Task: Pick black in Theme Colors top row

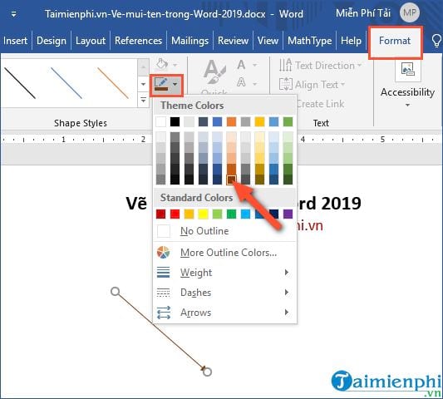Action: pos(175,122)
